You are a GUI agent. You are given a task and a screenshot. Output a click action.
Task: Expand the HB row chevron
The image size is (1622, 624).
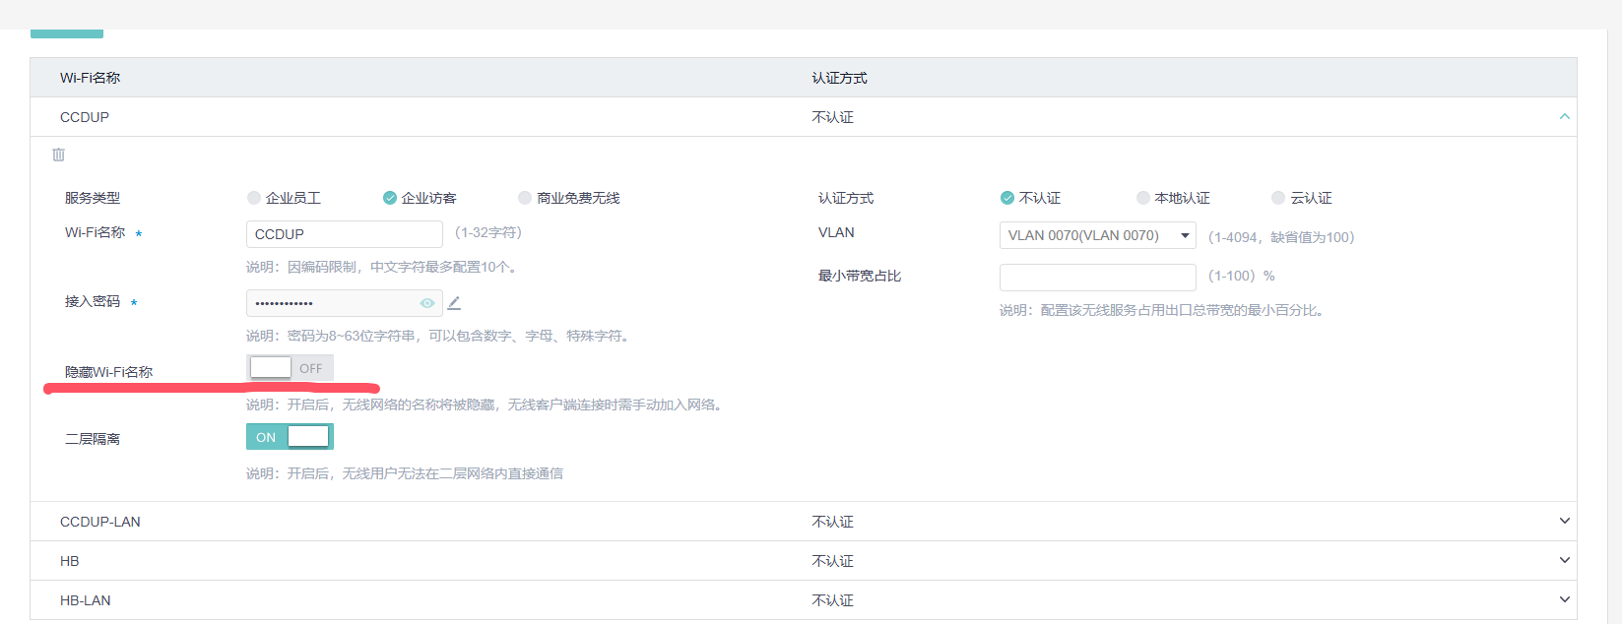(x=1565, y=560)
